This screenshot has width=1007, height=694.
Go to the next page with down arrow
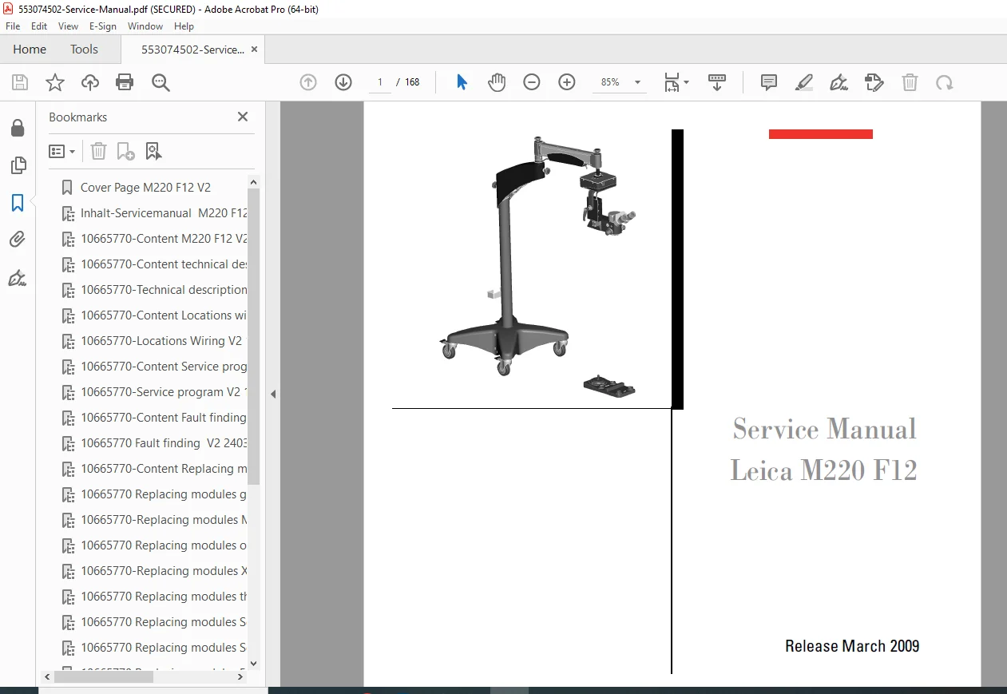tap(343, 82)
